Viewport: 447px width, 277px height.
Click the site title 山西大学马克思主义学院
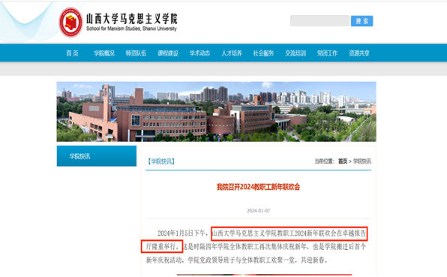click(132, 19)
